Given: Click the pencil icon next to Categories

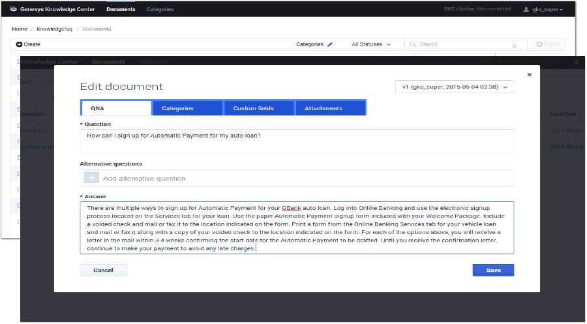Looking at the screenshot, I should coord(330,45).
